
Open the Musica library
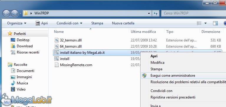tap(22, 83)
